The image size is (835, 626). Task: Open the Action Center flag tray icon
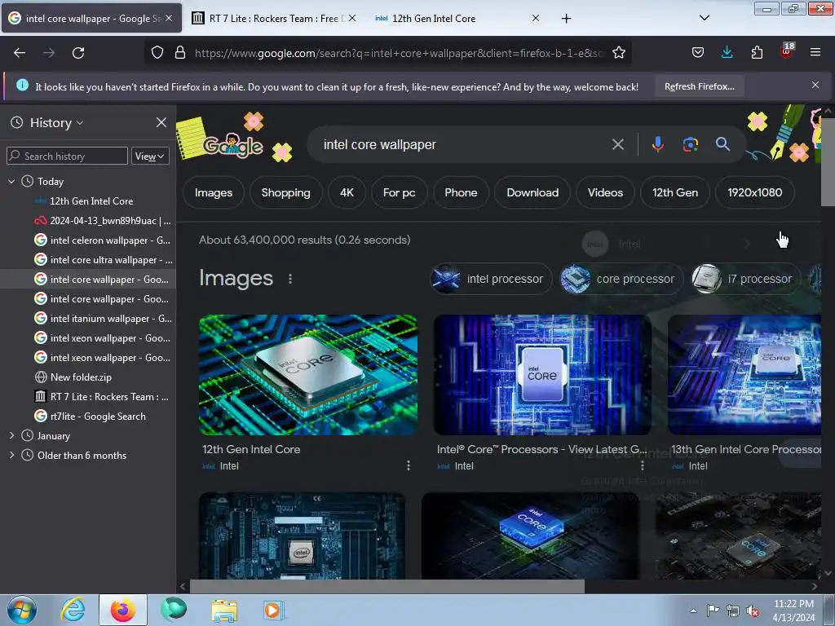713,611
